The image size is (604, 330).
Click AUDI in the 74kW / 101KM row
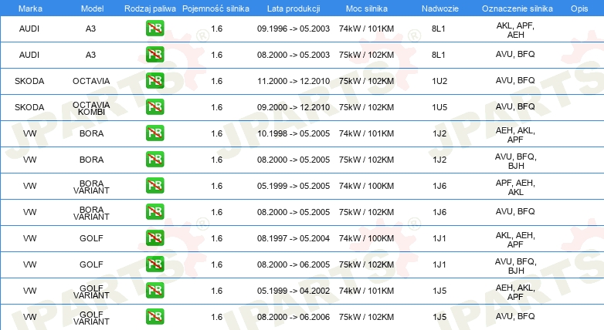(29, 29)
